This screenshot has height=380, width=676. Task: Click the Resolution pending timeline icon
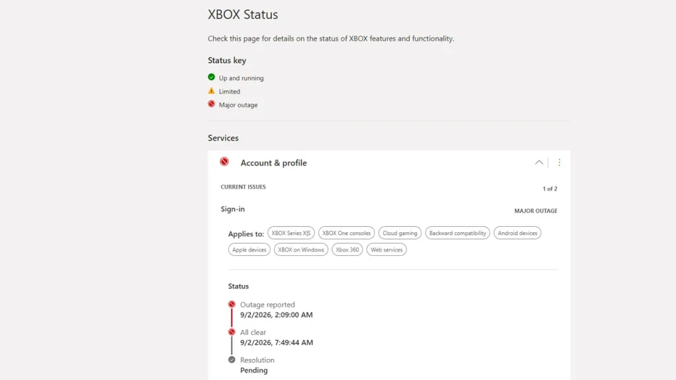coord(232,360)
